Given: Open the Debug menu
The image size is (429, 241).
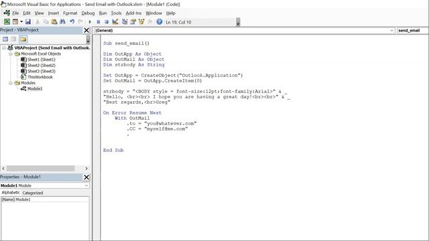Looking at the screenshot, I should (x=88, y=13).
